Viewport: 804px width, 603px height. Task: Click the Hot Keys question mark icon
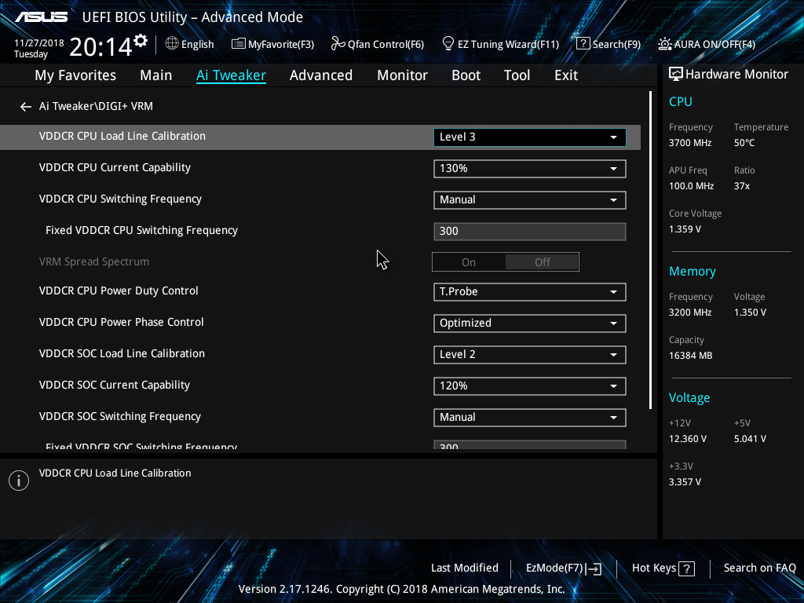coord(686,568)
